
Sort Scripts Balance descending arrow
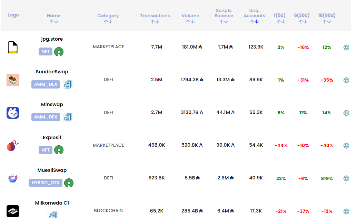point(226,22)
